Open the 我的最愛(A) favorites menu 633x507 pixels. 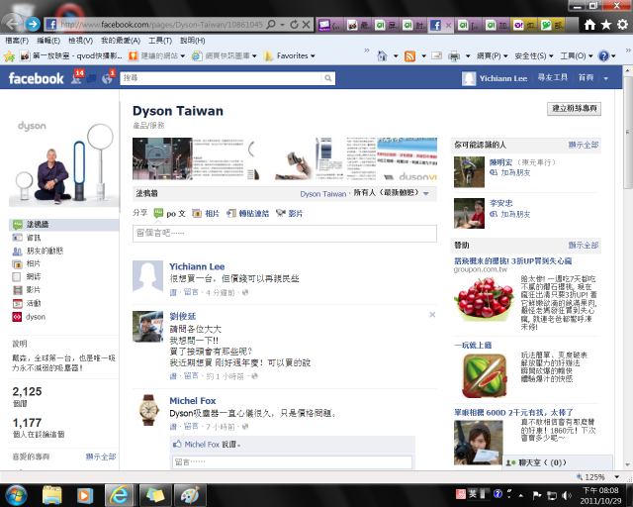click(x=121, y=41)
